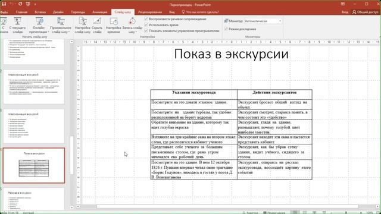Open the Файл menu tab

click(x=4, y=12)
